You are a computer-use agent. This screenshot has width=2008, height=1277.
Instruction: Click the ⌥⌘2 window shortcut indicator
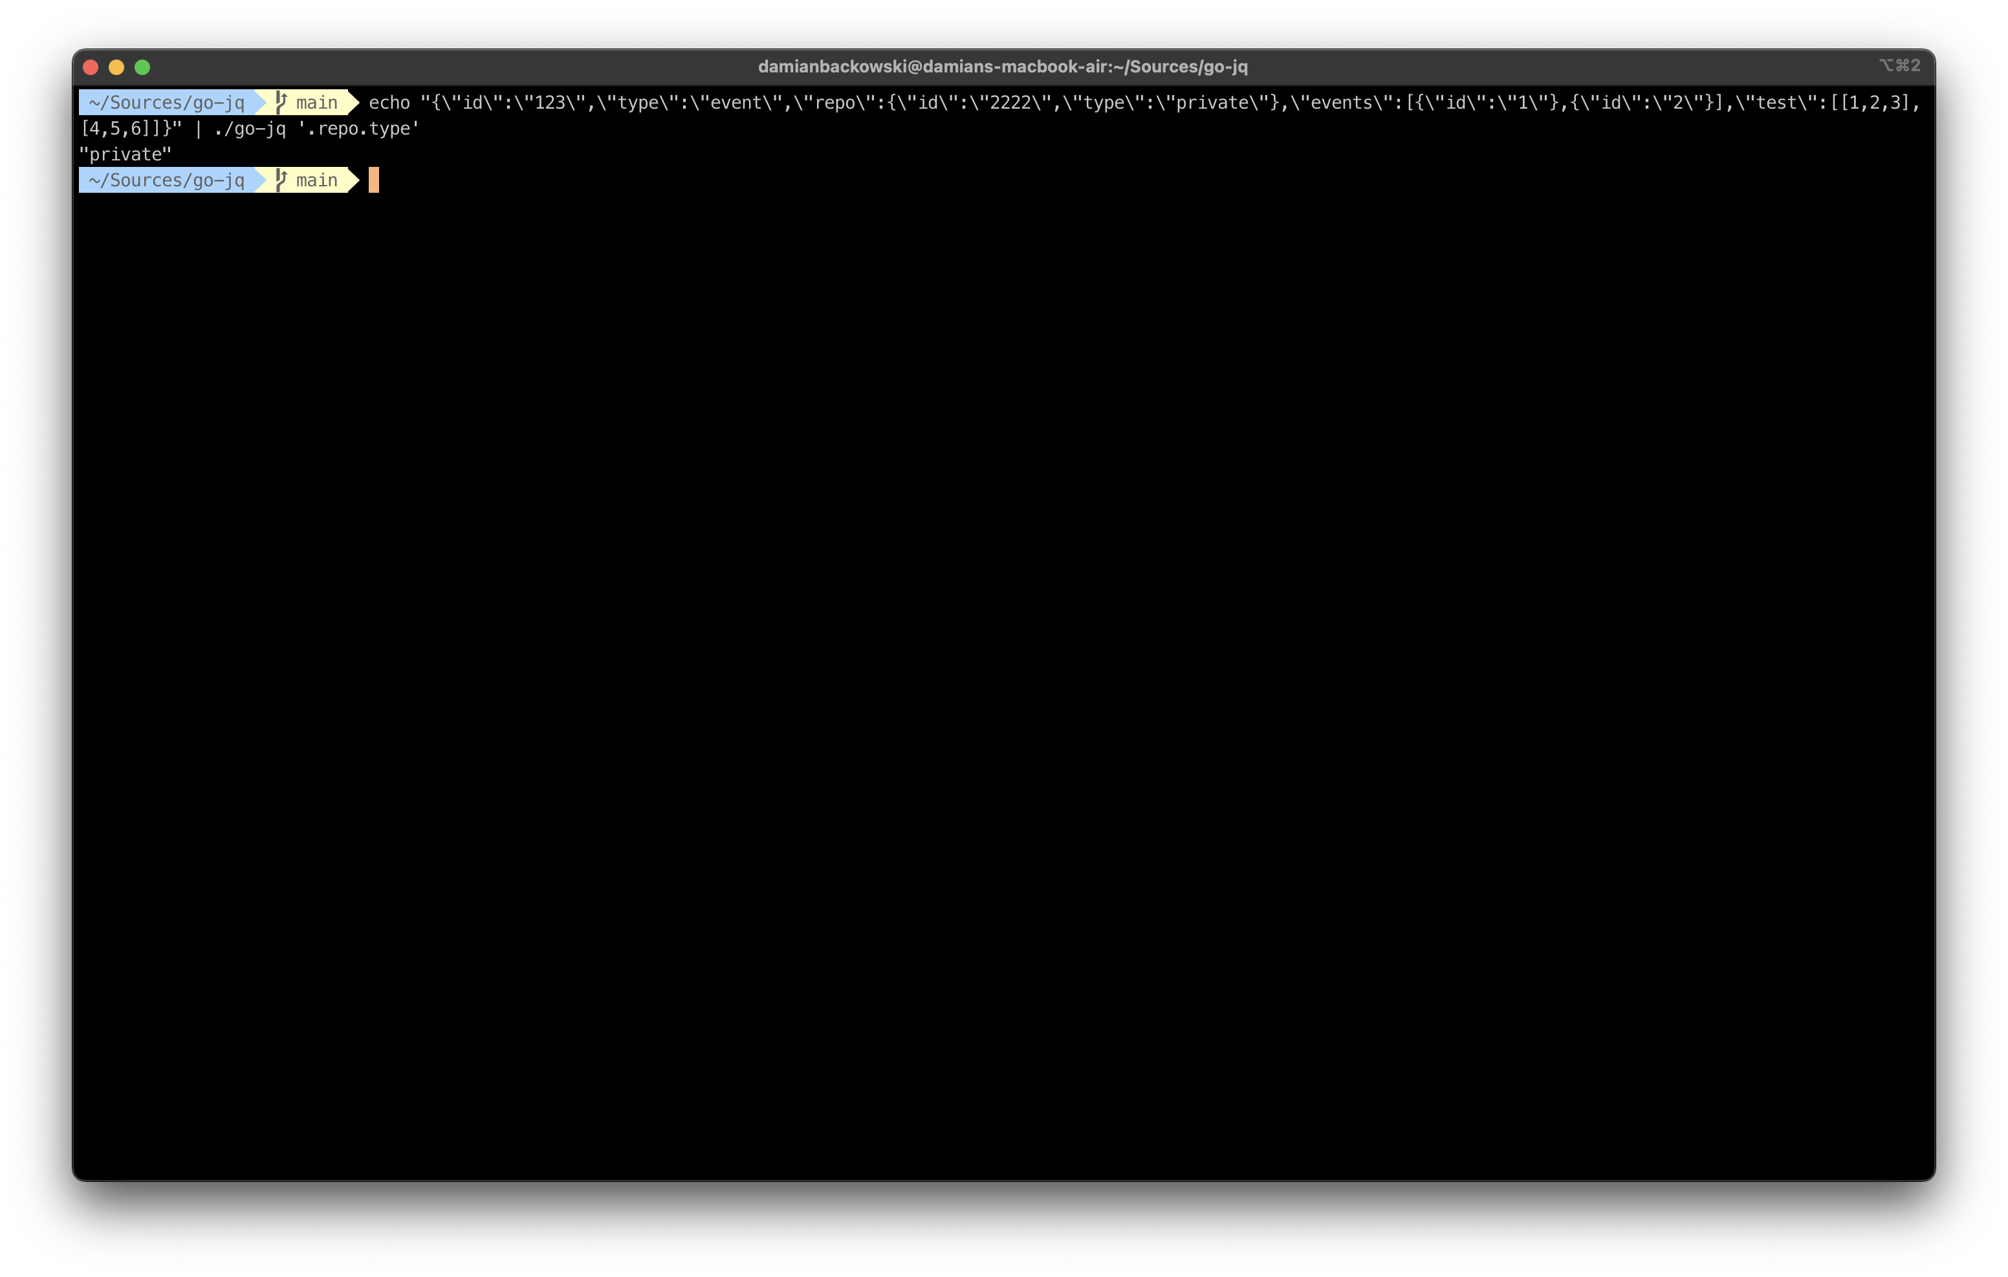coord(1899,66)
